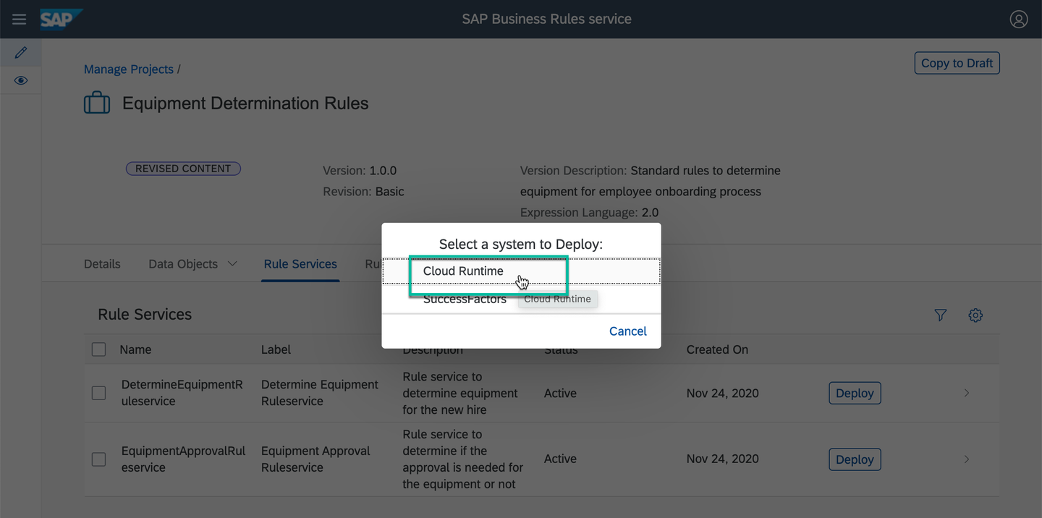Open EquipmentApprovalRuleservice row details chevron
The width and height of the screenshot is (1042, 518).
point(967,459)
